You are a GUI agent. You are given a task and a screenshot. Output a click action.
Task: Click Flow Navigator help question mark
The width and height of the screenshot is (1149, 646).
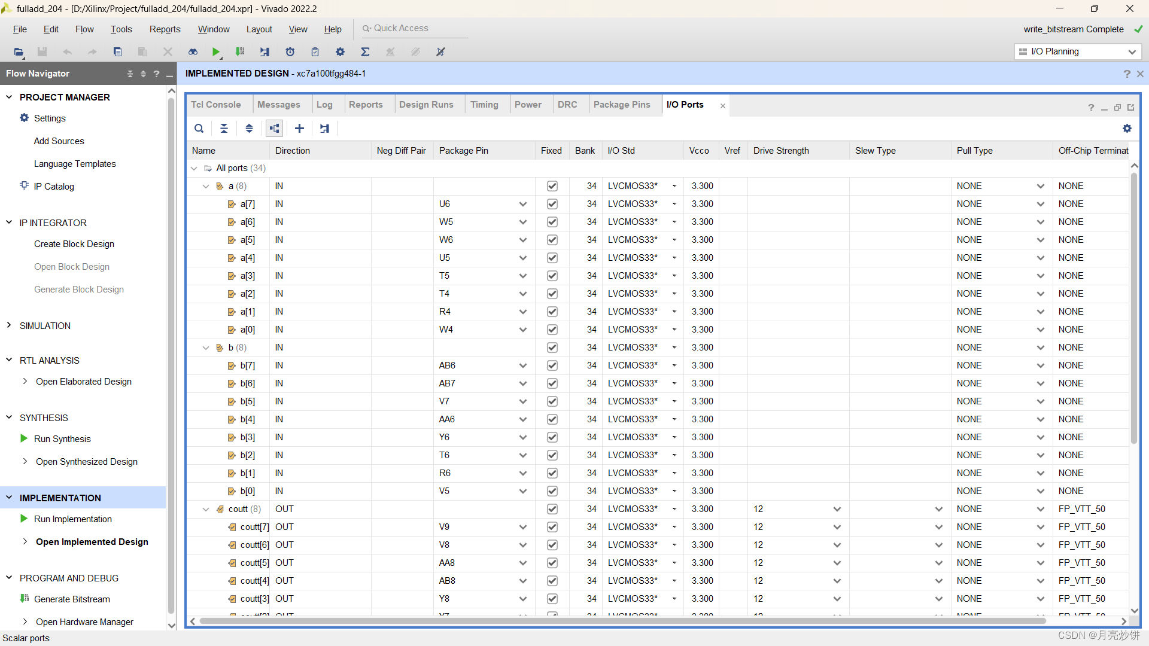coord(156,74)
